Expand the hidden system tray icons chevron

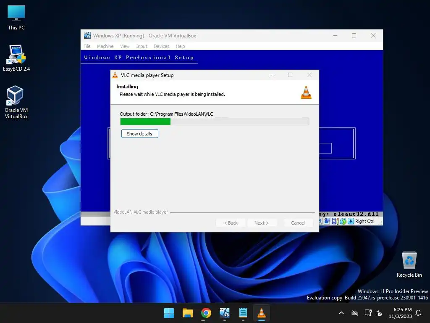pos(341,313)
